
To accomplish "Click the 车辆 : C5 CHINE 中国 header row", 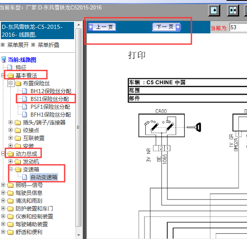I will pyautogui.click(x=188, y=82).
